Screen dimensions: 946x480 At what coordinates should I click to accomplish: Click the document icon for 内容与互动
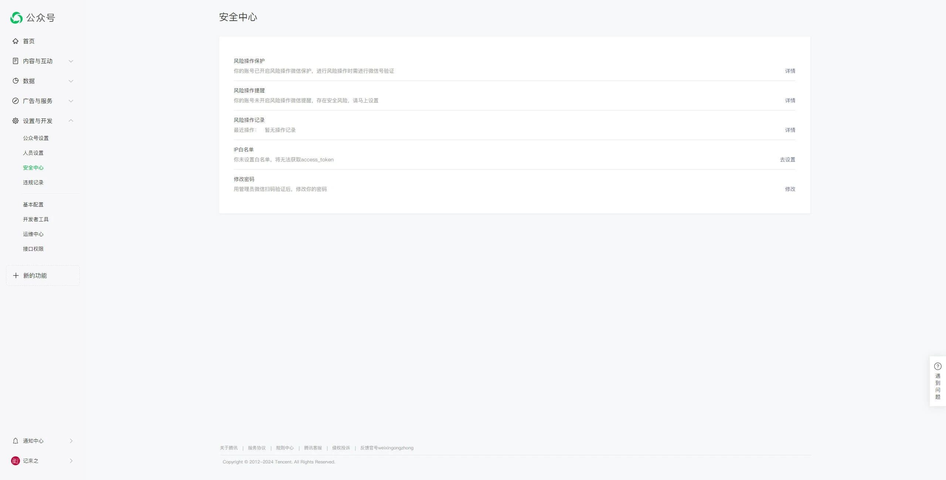point(16,61)
